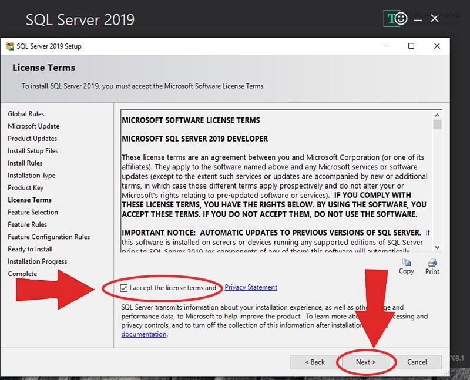Maximize the SQL Server 2019 Setup window

click(411, 46)
